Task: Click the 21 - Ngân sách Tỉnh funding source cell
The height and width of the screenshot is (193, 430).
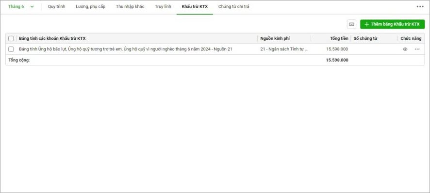Action: point(284,49)
